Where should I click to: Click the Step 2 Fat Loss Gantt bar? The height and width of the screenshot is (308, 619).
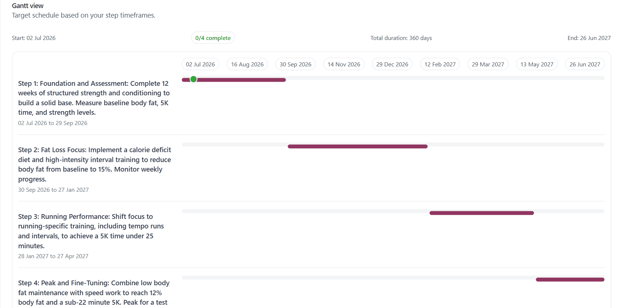[358, 146]
